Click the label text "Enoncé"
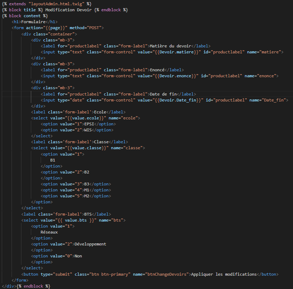Screen dimensions: 293x289 pyautogui.click(x=157, y=70)
